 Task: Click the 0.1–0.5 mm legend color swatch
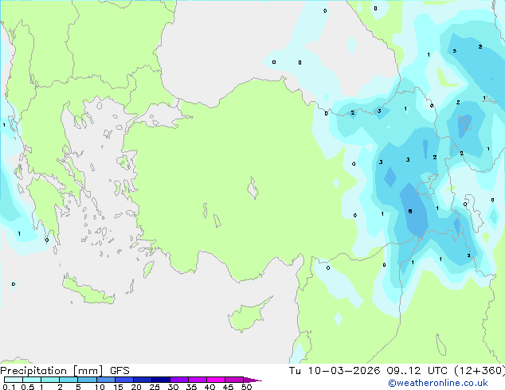tap(14, 380)
